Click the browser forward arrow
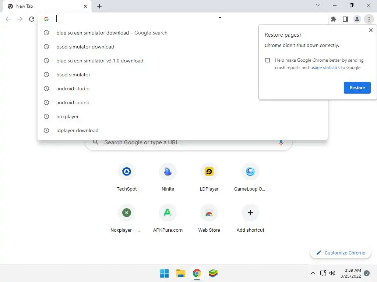The image size is (377, 282). pyautogui.click(x=20, y=19)
